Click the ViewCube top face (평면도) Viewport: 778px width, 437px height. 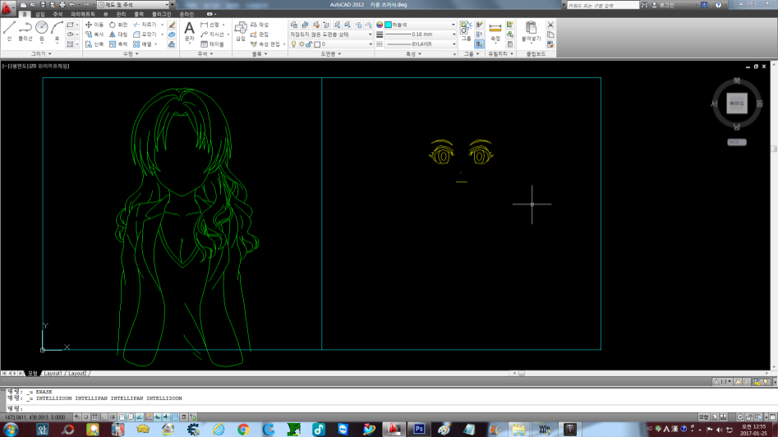(737, 103)
